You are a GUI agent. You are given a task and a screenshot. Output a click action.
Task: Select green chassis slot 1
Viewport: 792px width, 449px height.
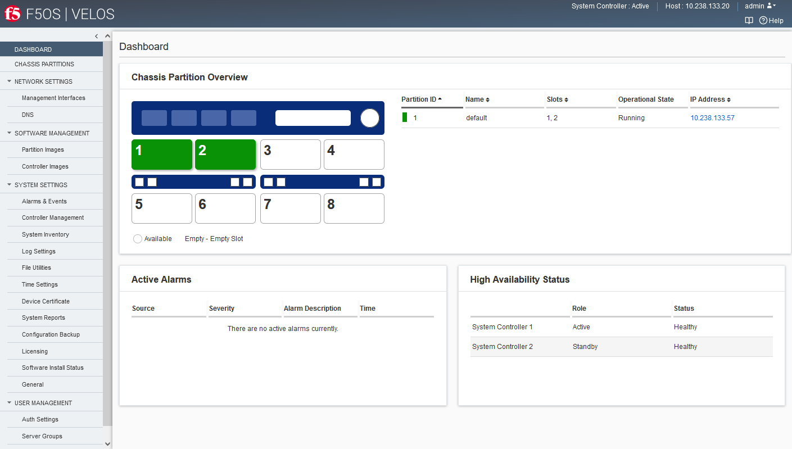click(162, 155)
